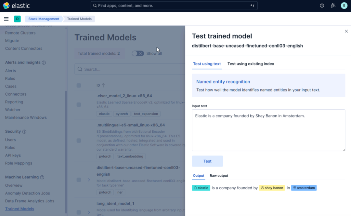The image size is (351, 216).
Task: Click into the Input text area
Action: pos(268,130)
